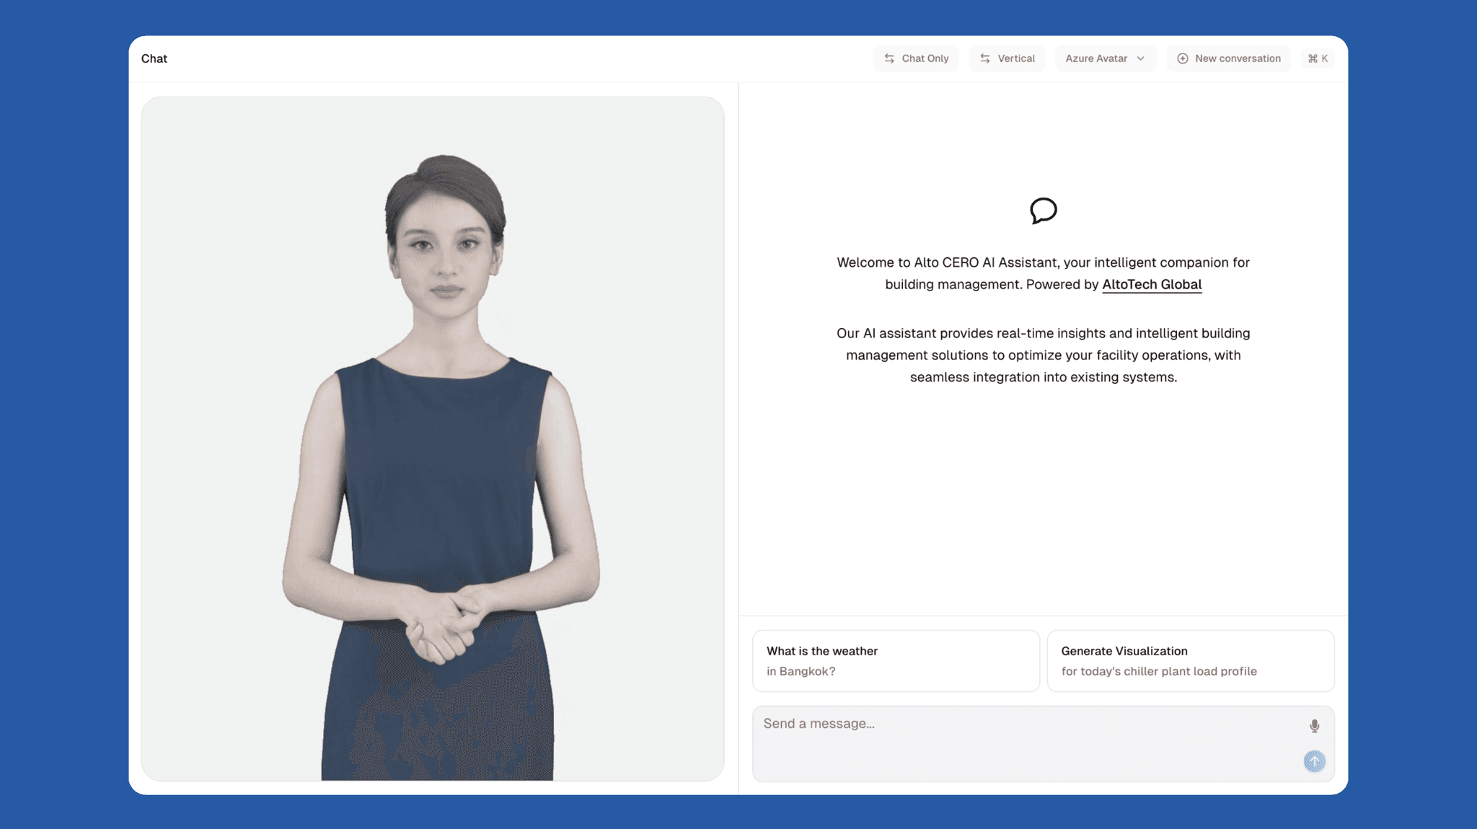Click the ⌘ K shortcut badge
This screenshot has width=1477, height=829.
[1318, 58]
